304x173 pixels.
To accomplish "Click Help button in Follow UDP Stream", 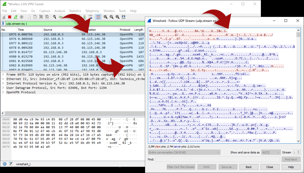I will click(291, 167).
